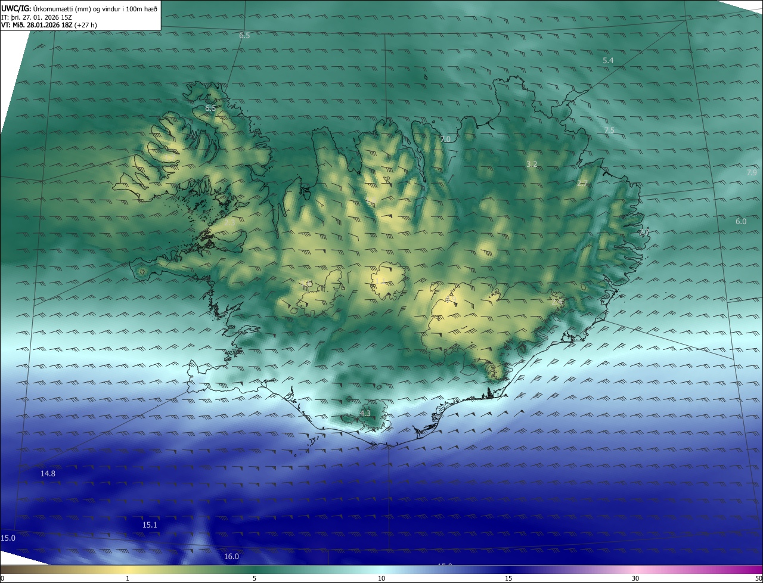This screenshot has height=583, width=763.
Task: Click the precipitation value '7.5'
Action: pos(609,131)
